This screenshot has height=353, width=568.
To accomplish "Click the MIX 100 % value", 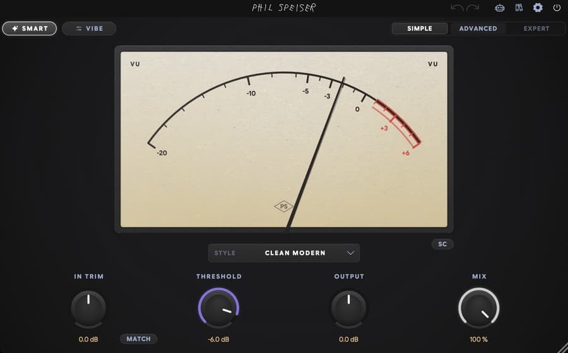I will click(x=479, y=339).
